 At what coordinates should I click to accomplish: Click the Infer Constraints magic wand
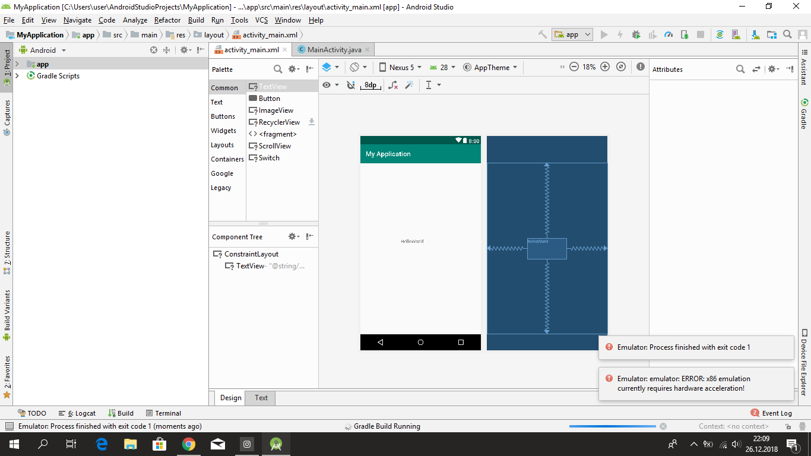409,85
